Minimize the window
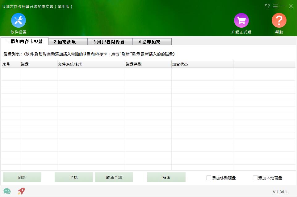Viewport: 297px width, 197px height. (283, 6)
